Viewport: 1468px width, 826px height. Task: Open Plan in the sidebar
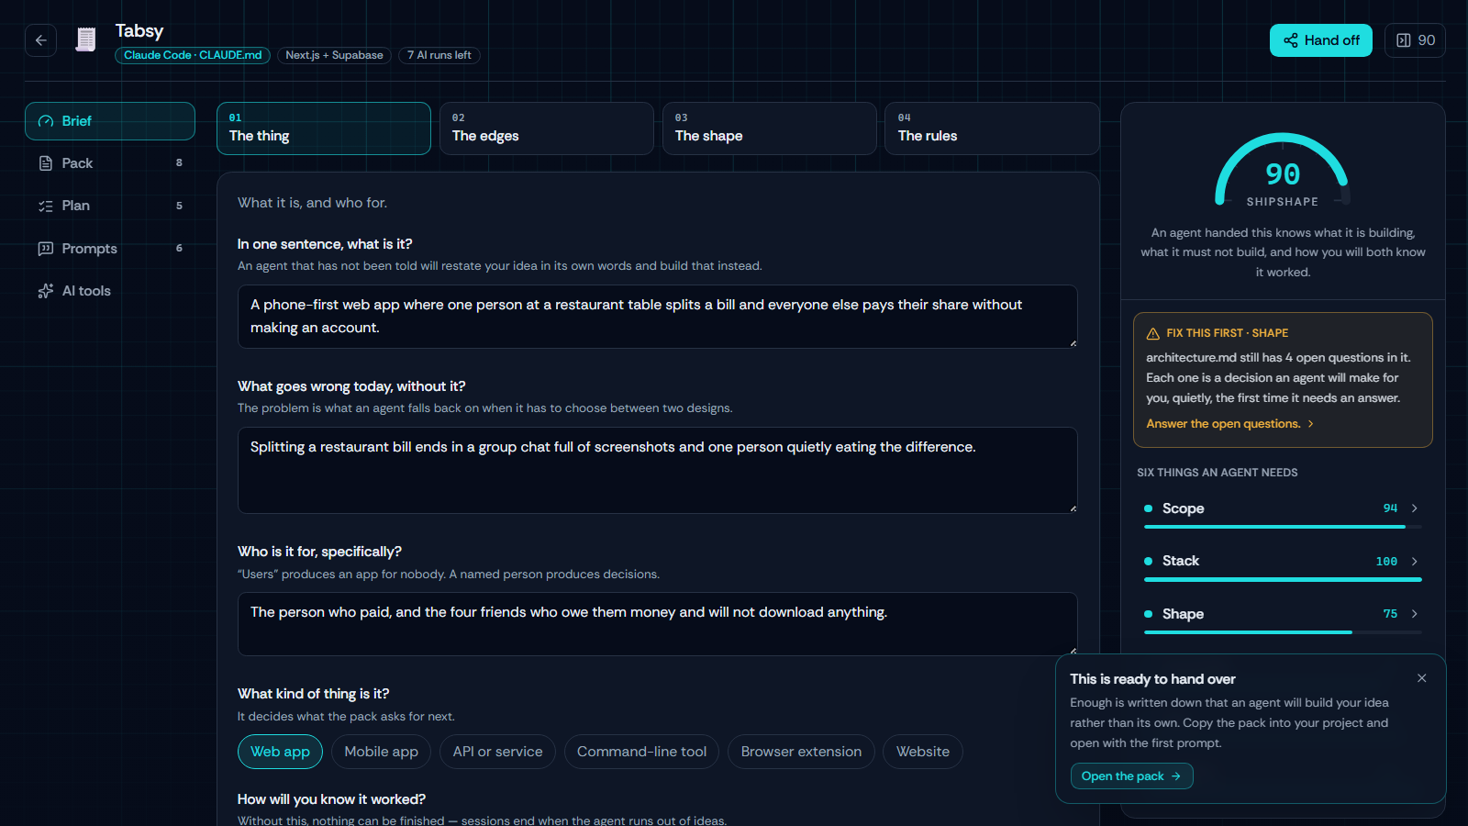[x=110, y=206]
